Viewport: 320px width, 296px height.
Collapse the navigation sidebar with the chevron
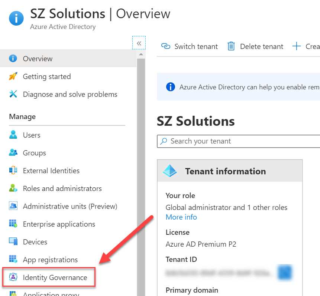tap(139, 43)
